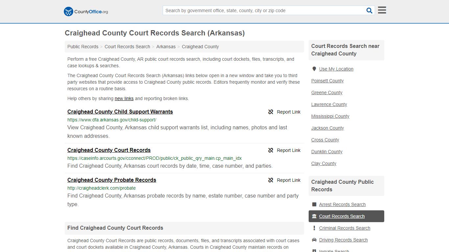Go to Arkansas breadcrumb

166,47
